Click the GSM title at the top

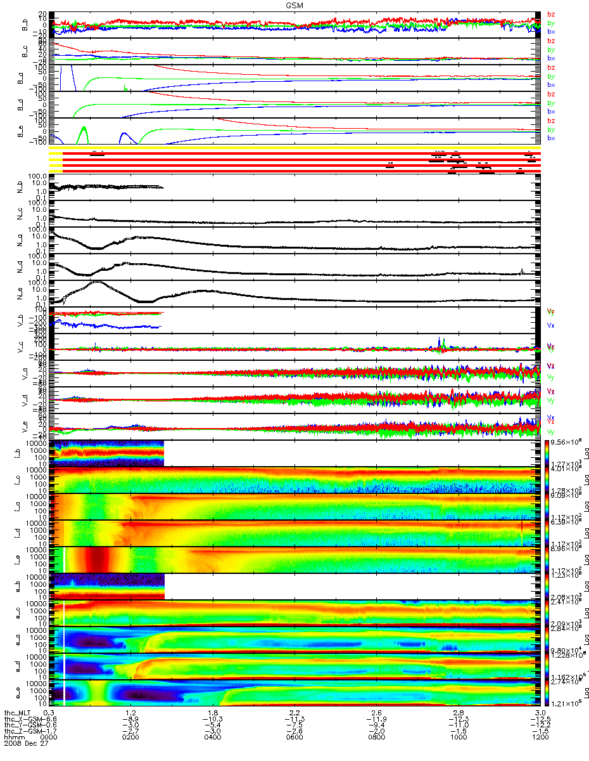(294, 4)
